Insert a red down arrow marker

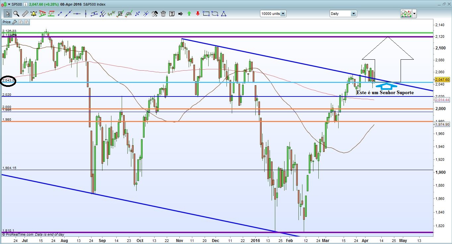pyautogui.click(x=198, y=14)
